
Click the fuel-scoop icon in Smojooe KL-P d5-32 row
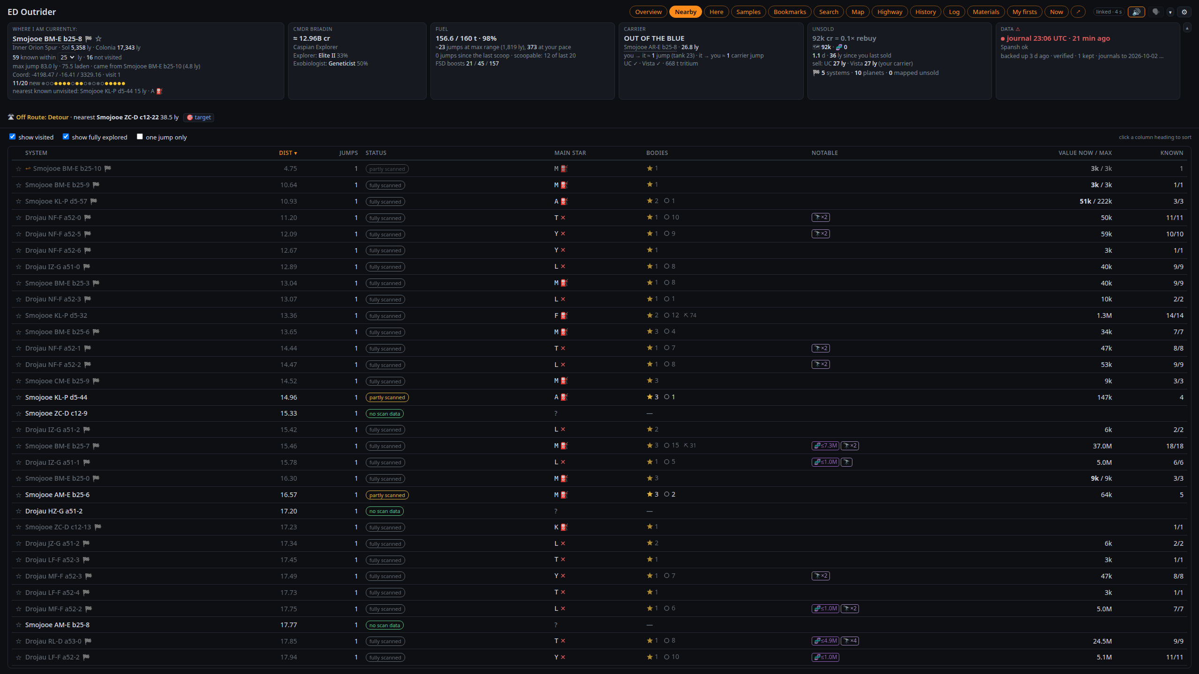click(x=564, y=315)
